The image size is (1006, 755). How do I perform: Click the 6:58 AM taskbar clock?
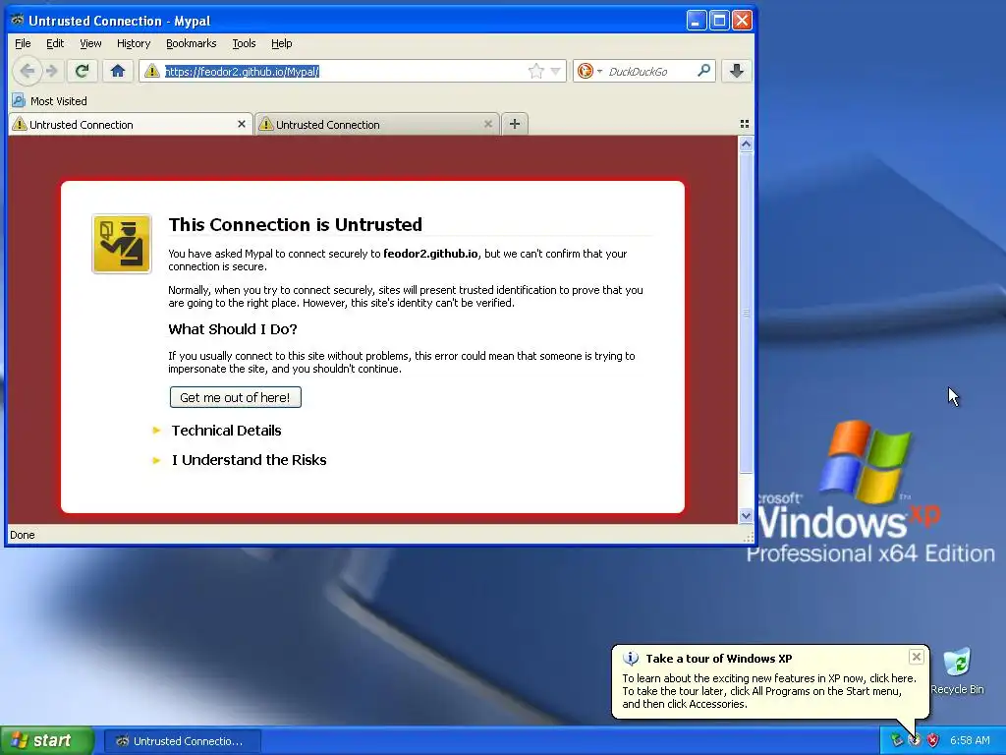970,741
